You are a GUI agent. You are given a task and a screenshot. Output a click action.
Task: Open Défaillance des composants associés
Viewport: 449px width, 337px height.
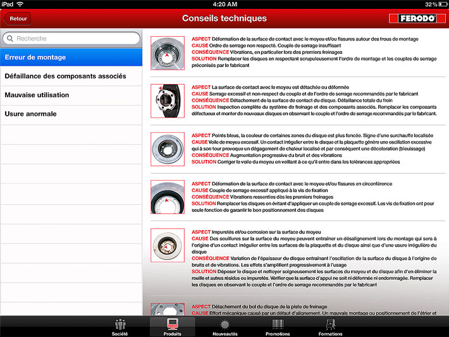tap(71, 76)
